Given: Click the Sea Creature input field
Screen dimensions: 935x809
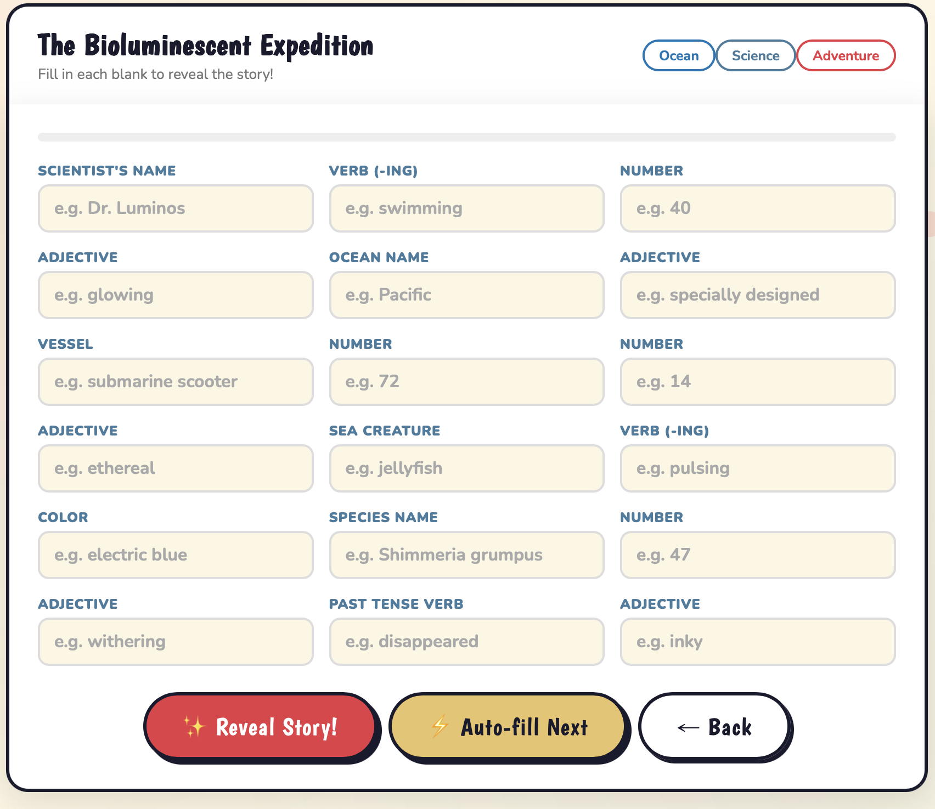Looking at the screenshot, I should click(466, 468).
